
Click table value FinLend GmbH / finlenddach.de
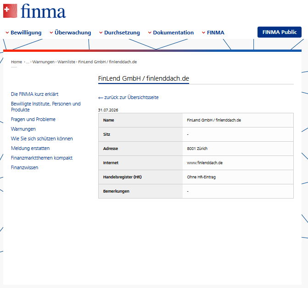pos(214,120)
